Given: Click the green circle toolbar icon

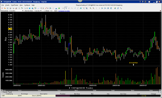Looking at the screenshot, I should click(59, 8).
